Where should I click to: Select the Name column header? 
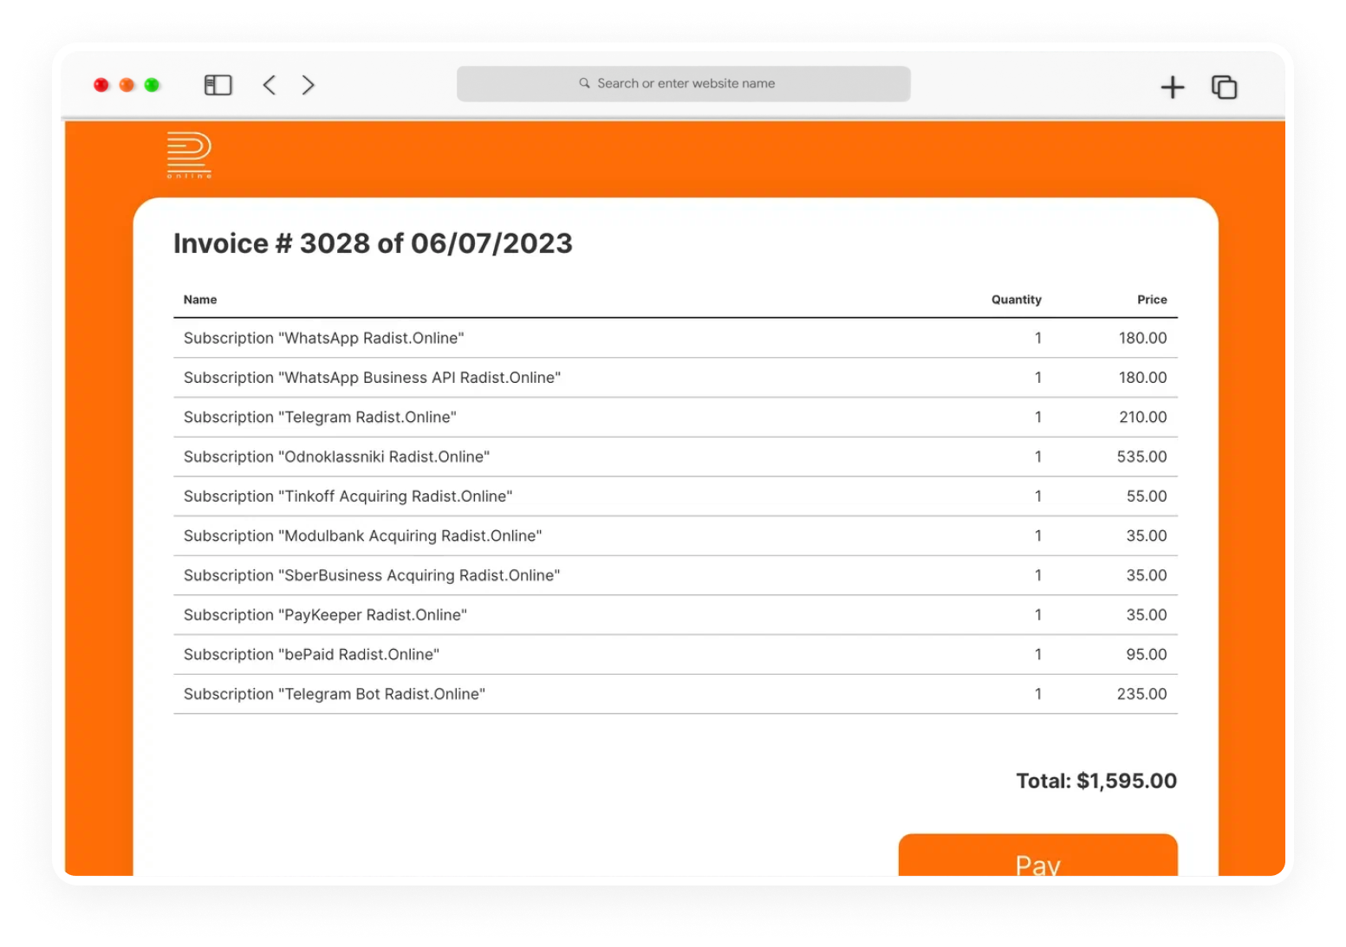[x=200, y=300]
